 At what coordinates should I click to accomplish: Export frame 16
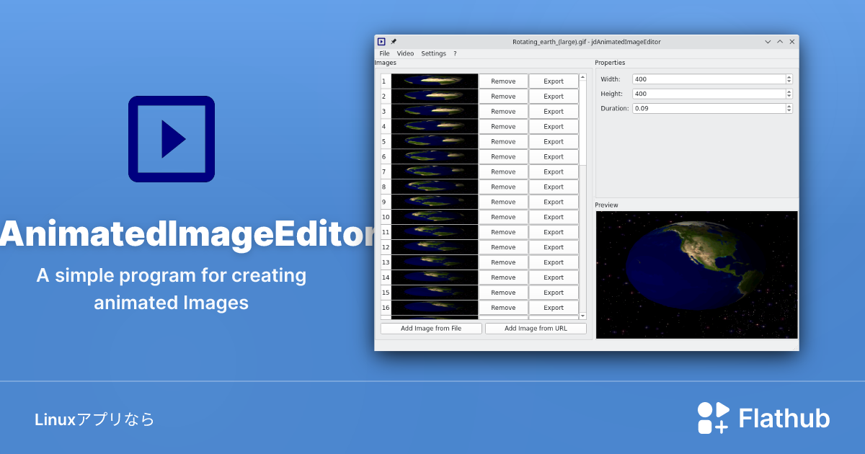(554, 308)
